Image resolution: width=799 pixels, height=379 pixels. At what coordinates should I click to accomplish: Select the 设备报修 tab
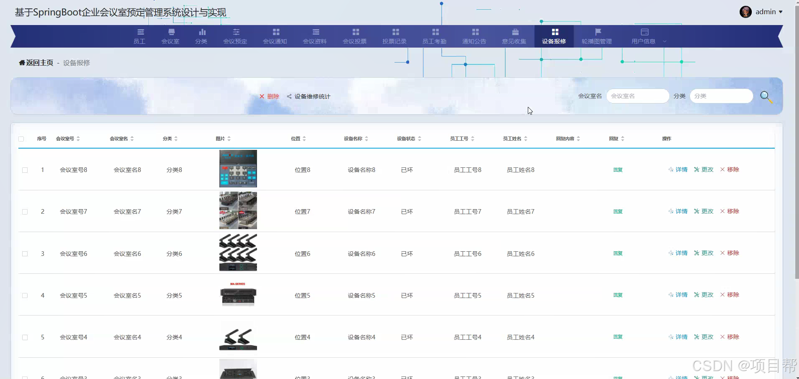[554, 36]
